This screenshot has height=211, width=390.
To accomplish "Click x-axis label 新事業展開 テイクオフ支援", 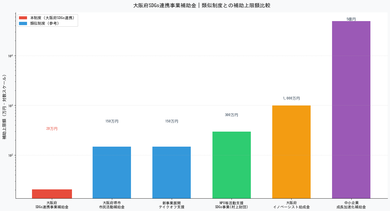I will point(171,205).
